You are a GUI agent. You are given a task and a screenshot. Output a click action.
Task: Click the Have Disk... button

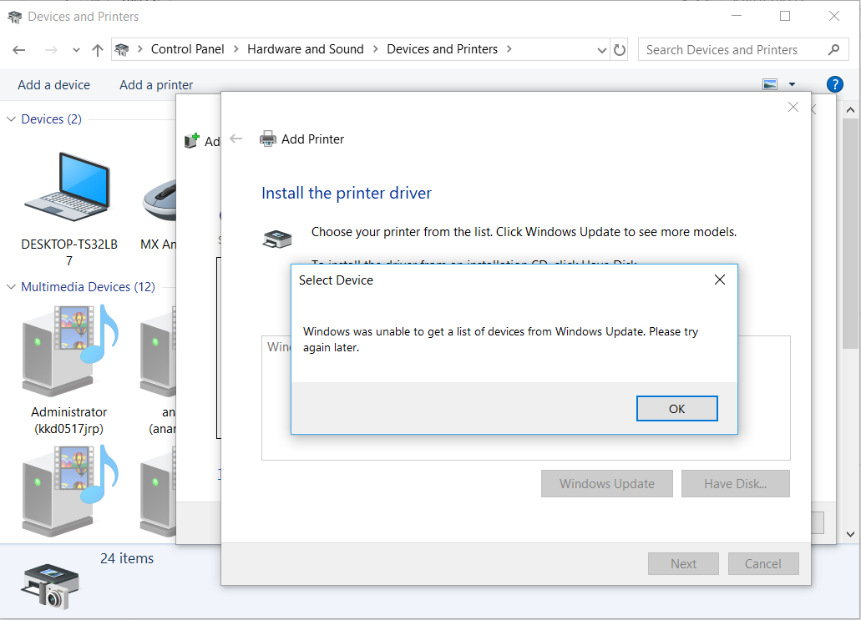[735, 483]
